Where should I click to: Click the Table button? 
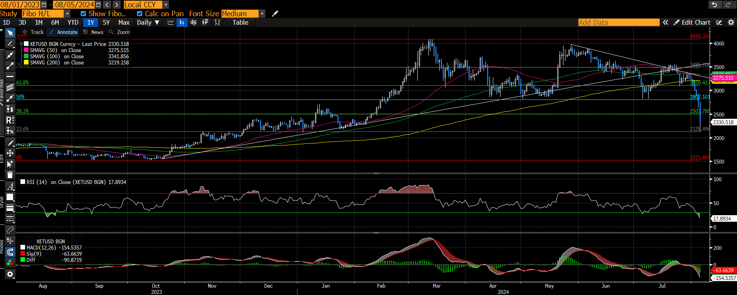click(x=240, y=22)
